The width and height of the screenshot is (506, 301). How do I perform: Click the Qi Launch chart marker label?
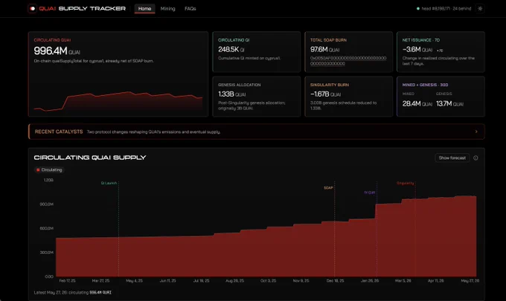(109, 183)
